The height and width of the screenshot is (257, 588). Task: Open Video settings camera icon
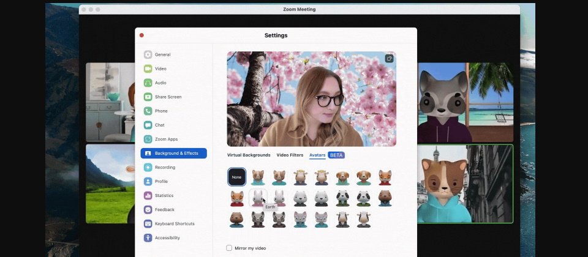click(x=148, y=69)
